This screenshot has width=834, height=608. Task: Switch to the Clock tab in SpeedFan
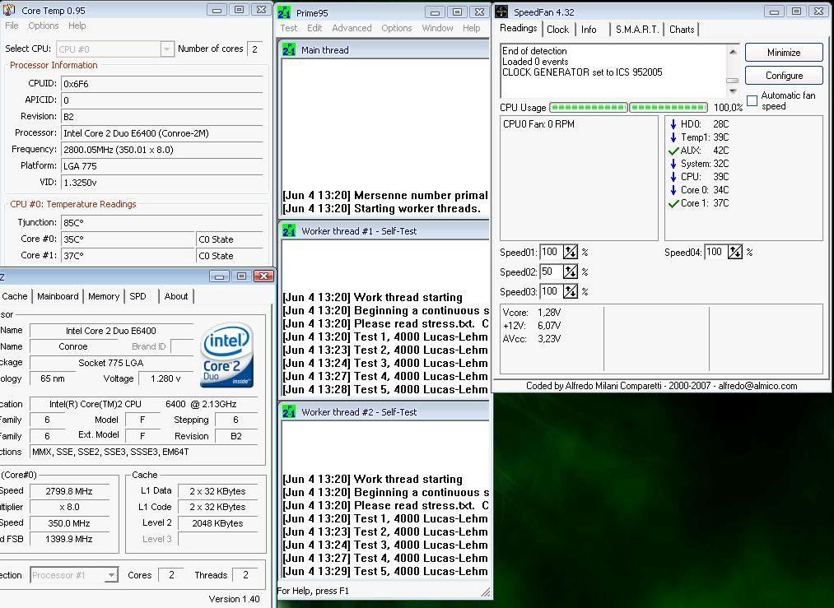[x=557, y=30]
